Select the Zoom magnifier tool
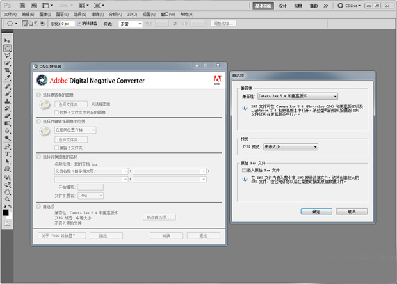Image resolution: width=397 pixels, height=284 pixels. (x=7, y=198)
